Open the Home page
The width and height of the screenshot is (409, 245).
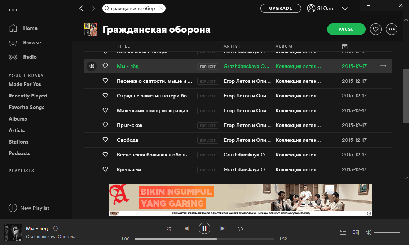[x=23, y=28]
